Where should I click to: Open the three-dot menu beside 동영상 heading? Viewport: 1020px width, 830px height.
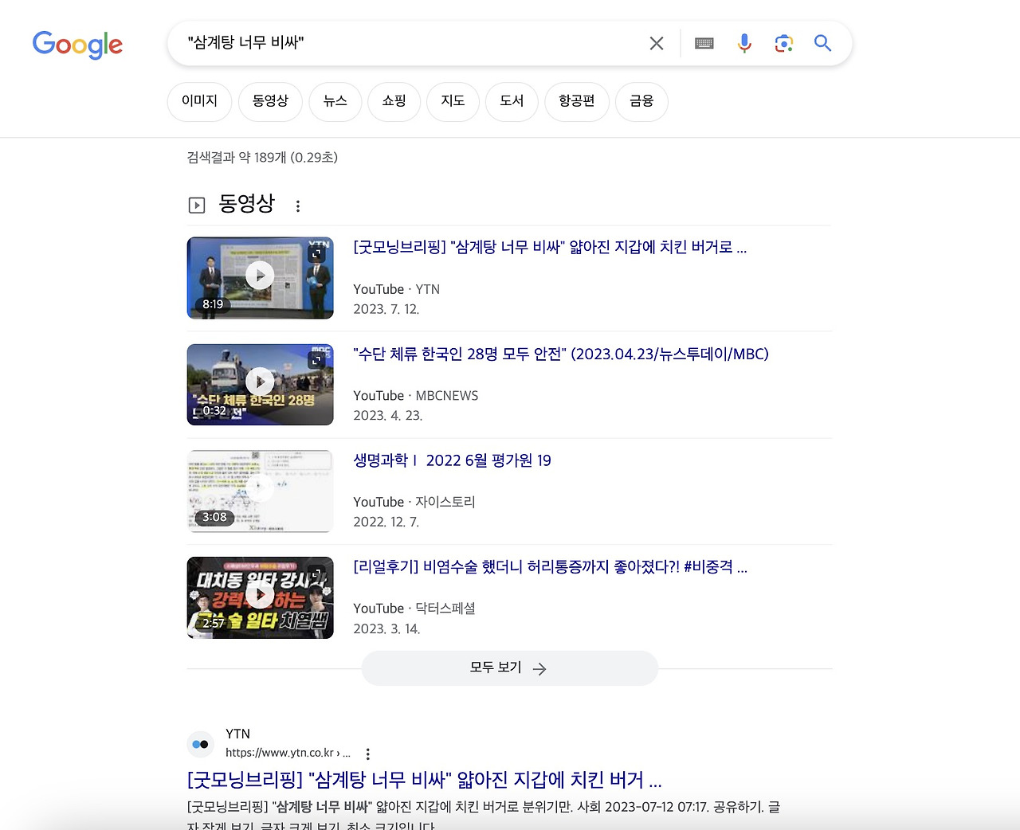[297, 205]
